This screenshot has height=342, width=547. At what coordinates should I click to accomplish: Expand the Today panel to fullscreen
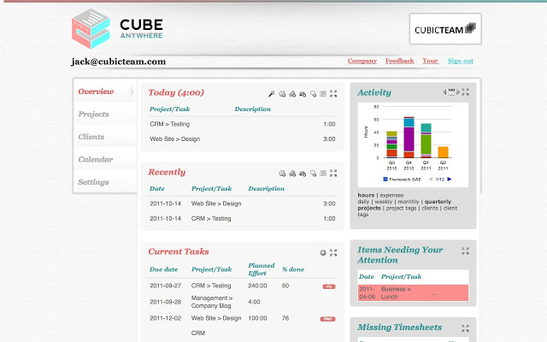pyautogui.click(x=333, y=94)
